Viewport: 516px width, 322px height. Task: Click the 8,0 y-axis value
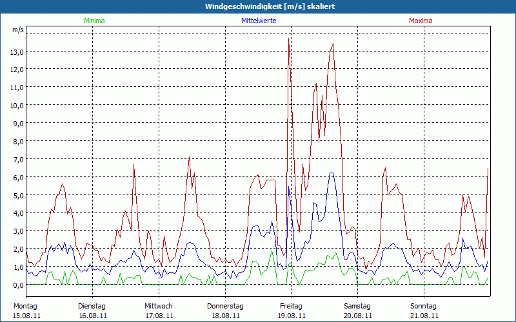pyautogui.click(x=18, y=142)
